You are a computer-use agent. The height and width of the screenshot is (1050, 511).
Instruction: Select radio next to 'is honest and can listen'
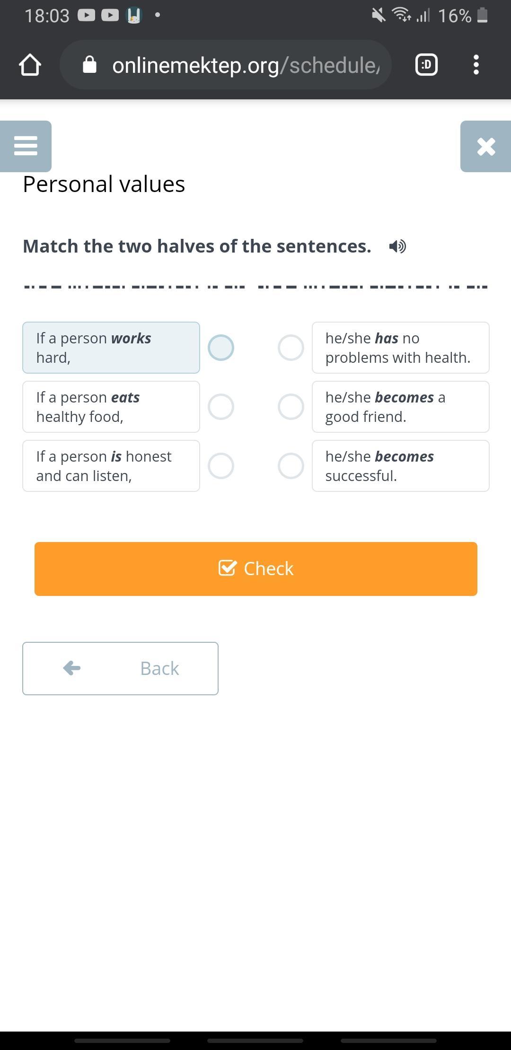221,466
